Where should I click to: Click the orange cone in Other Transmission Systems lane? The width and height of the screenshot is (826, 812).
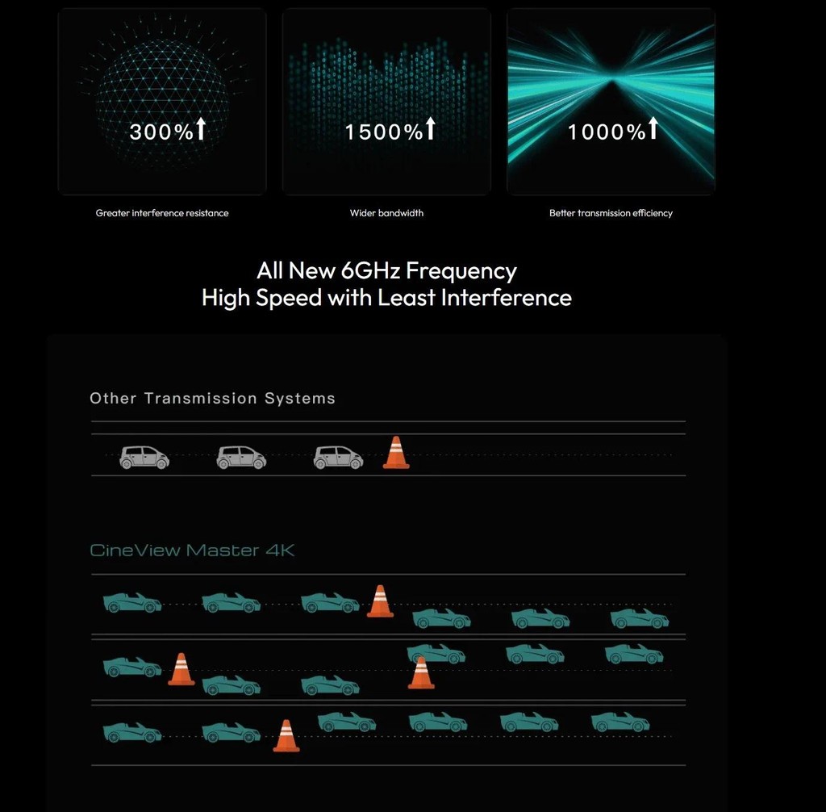pos(395,453)
